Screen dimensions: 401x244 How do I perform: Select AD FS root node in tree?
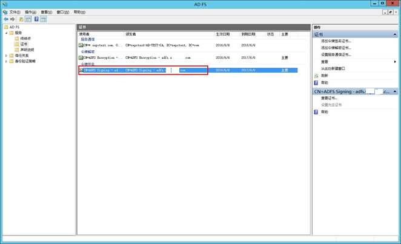(x=15, y=27)
